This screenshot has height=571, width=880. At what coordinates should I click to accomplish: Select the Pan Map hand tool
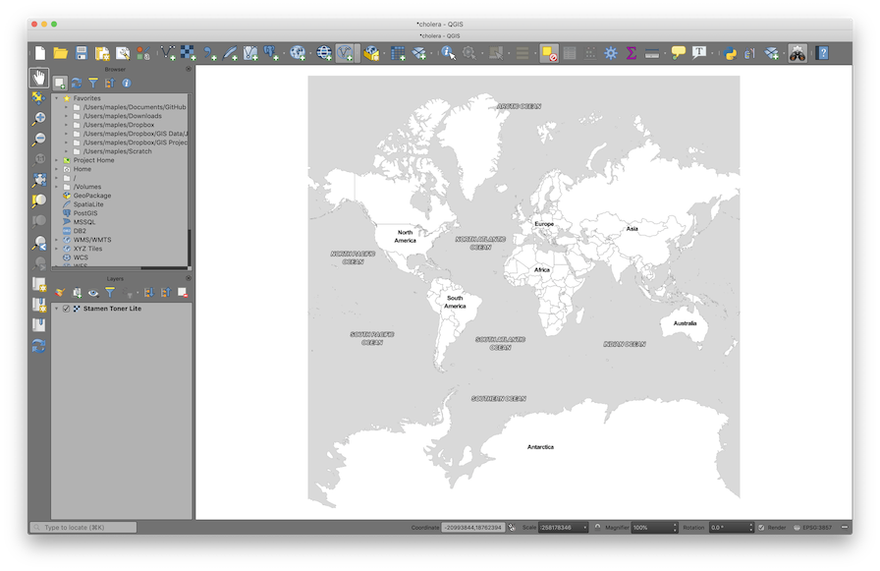pyautogui.click(x=39, y=78)
